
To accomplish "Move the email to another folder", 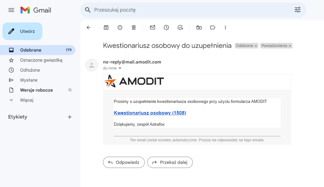I will 199,27.
